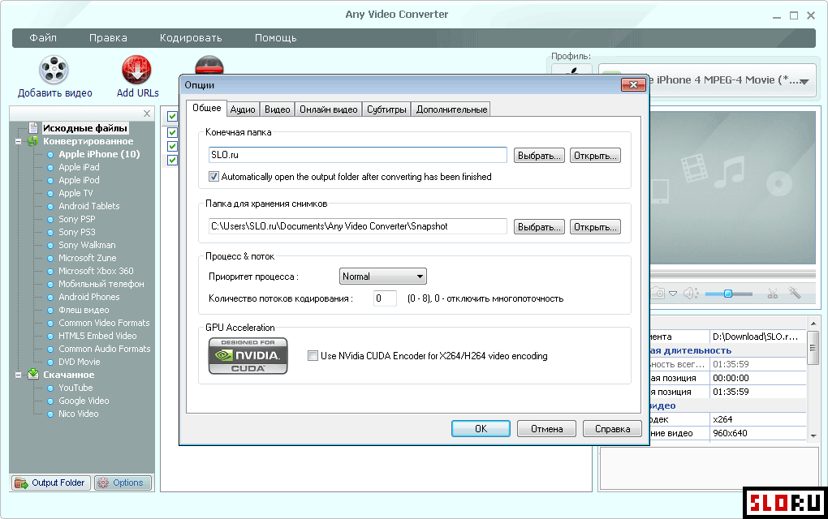Click the properties scrollbar up arrow

(x=813, y=324)
